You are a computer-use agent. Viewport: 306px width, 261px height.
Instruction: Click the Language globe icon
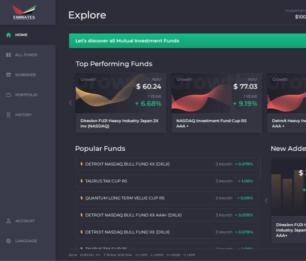pyautogui.click(x=8, y=241)
